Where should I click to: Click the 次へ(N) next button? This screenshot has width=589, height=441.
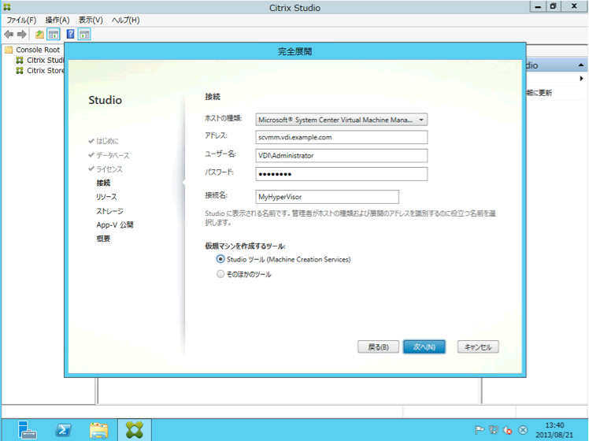point(424,346)
